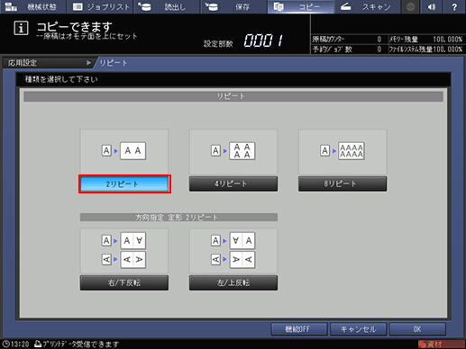Click the clock icon in status bar
This screenshot has width=466, height=349.
[6, 344]
